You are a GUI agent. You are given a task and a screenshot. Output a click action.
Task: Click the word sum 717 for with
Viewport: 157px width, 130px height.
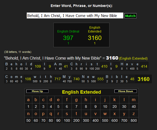click(x=58, y=79)
